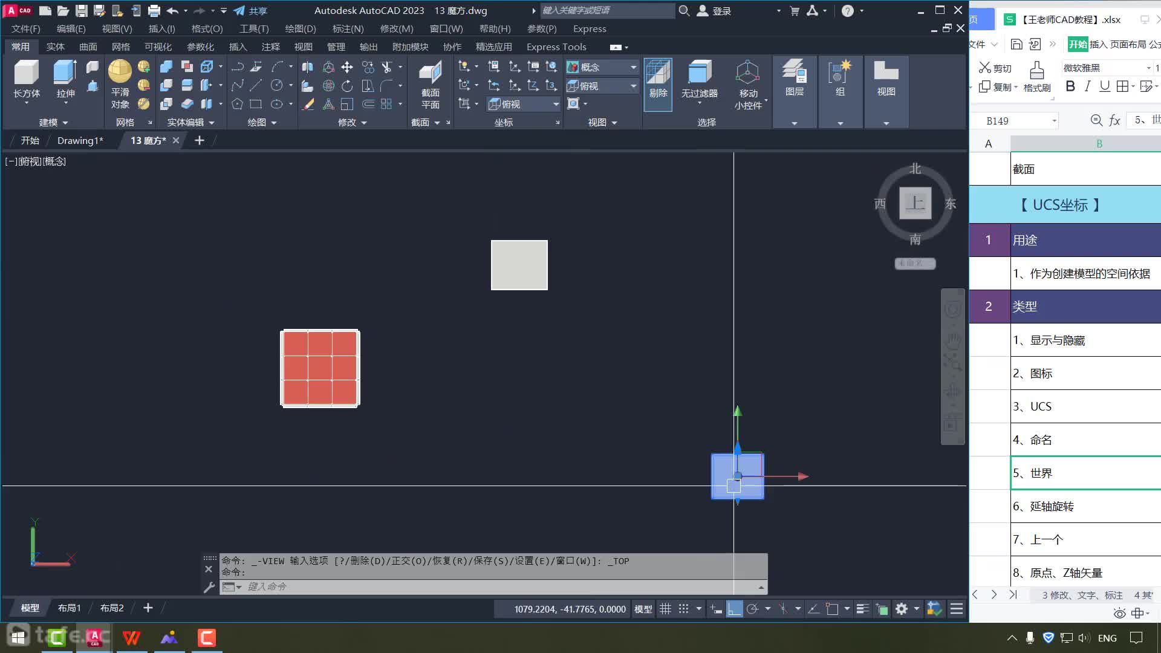This screenshot has height=653, width=1161.
Task: Click the 截面平面 section plane tool
Action: 430,85
